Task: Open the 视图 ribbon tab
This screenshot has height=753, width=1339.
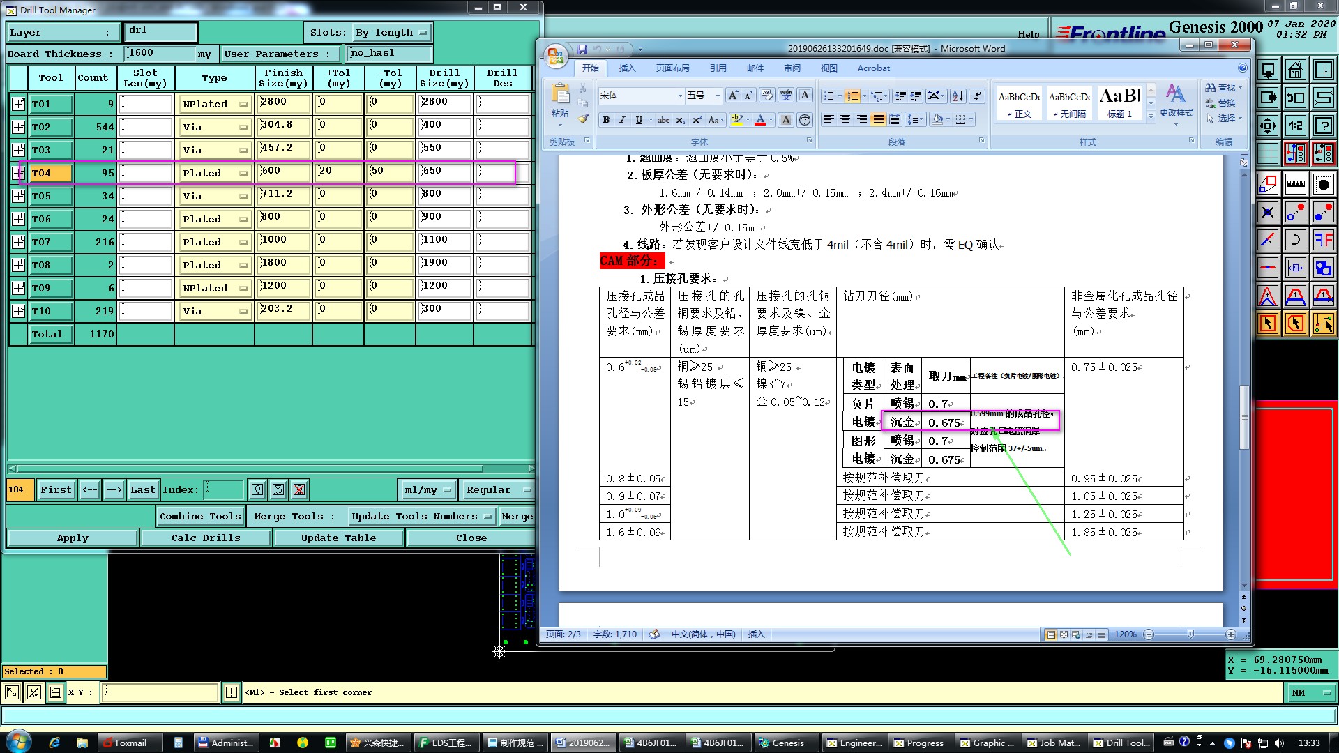Action: pos(829,68)
